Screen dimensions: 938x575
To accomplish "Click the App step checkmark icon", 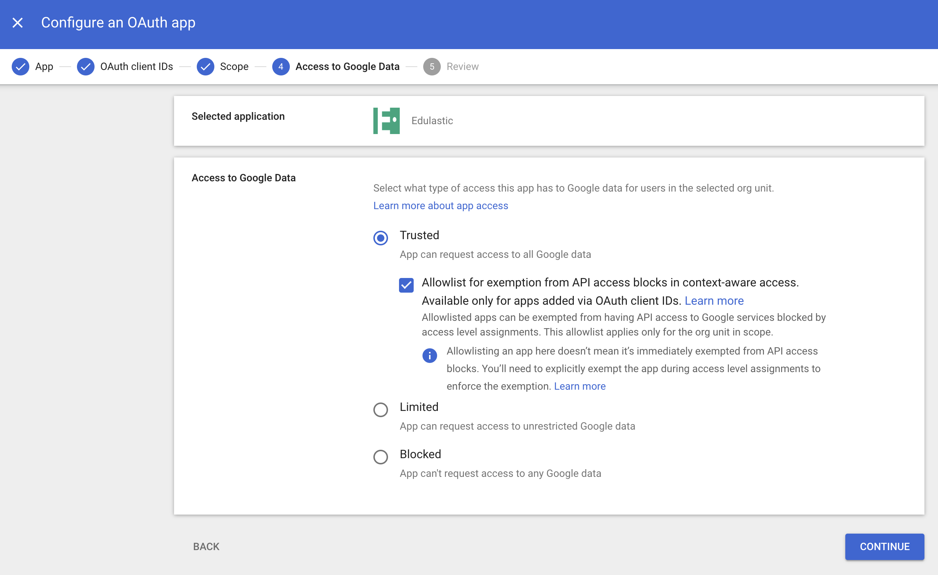I will 21,67.
